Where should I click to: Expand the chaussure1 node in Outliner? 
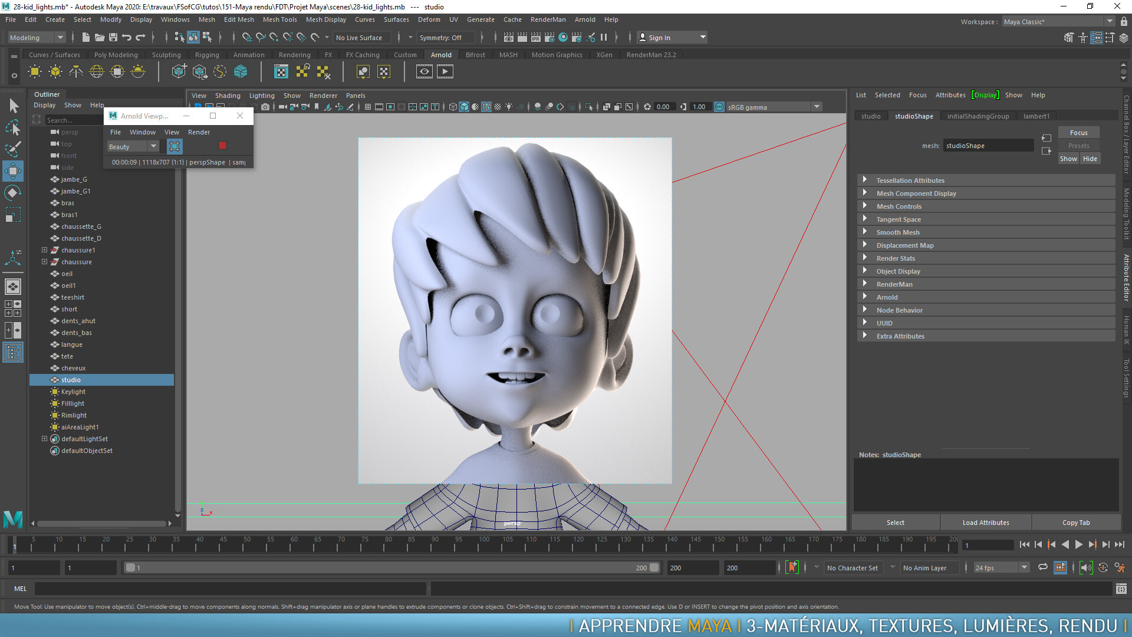click(45, 250)
